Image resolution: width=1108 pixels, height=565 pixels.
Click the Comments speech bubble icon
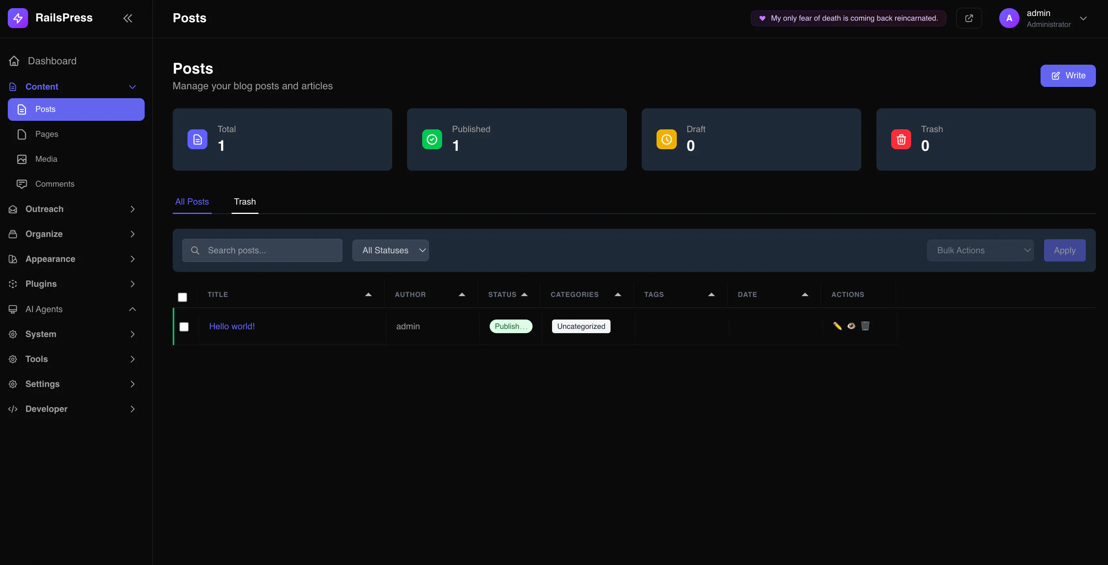coord(21,184)
